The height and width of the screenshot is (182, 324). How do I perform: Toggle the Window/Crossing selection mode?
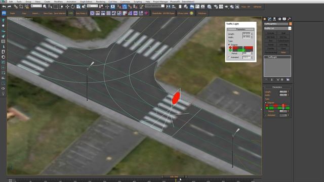61,7
